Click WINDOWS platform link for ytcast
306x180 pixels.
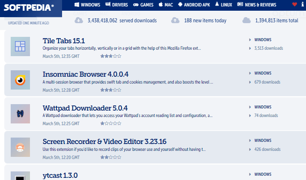(x=263, y=174)
